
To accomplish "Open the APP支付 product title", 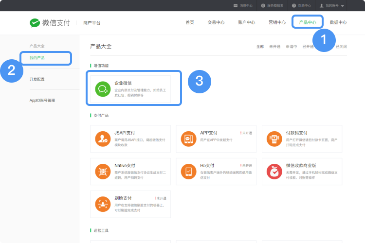I will pos(209,133).
